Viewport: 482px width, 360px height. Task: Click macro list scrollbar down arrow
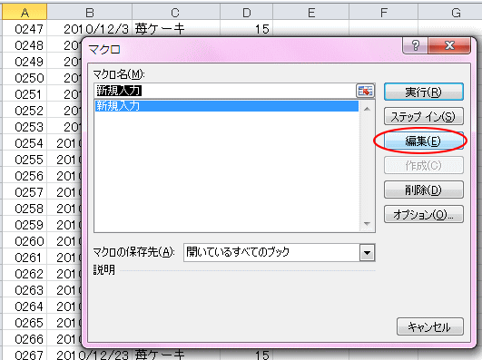coord(367,224)
